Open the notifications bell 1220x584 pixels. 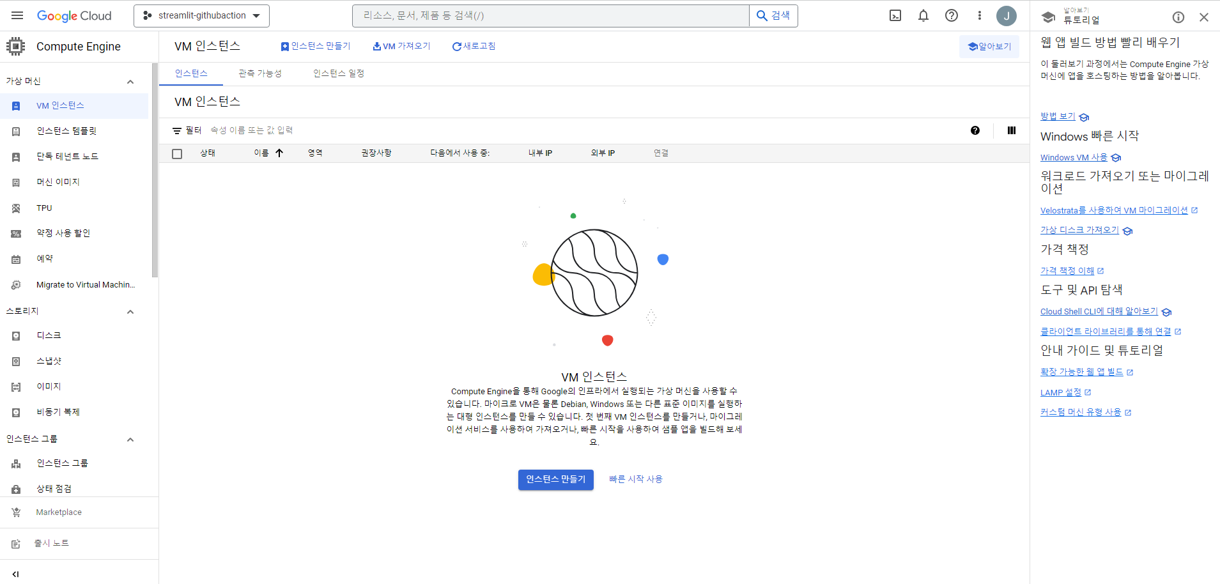tap(923, 15)
